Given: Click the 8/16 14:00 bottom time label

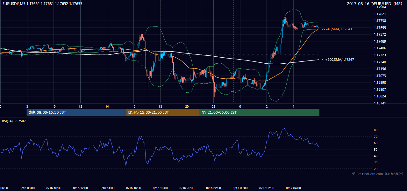Looking at the screenshot, I should (107, 188).
